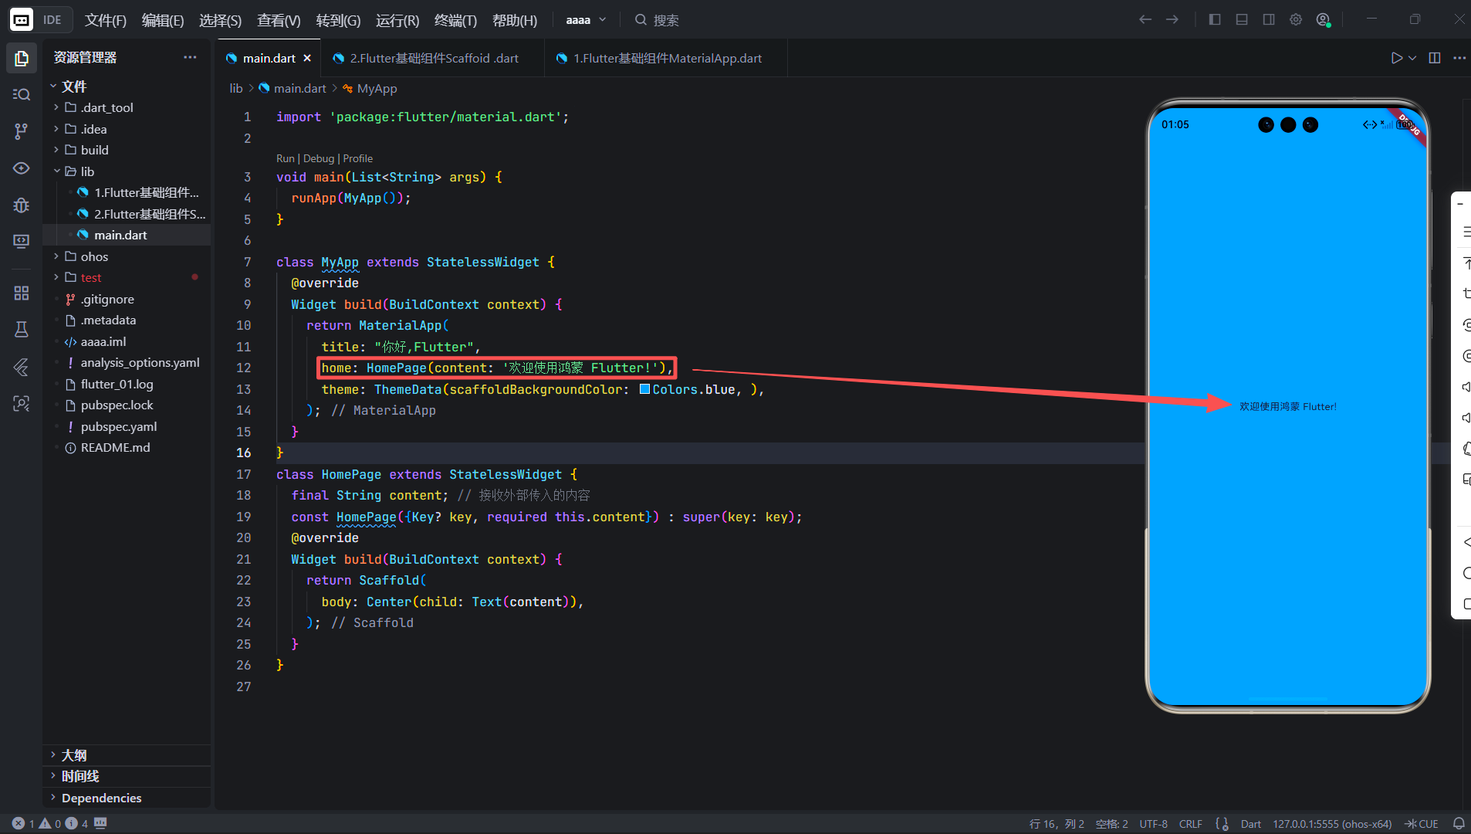Click the Debug code lens link
1471x834 pixels.
click(319, 158)
